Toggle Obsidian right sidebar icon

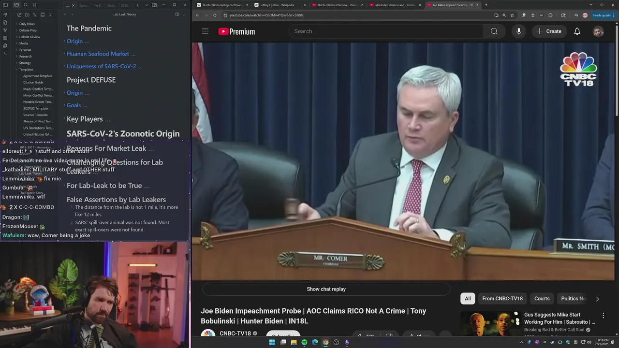154,5
